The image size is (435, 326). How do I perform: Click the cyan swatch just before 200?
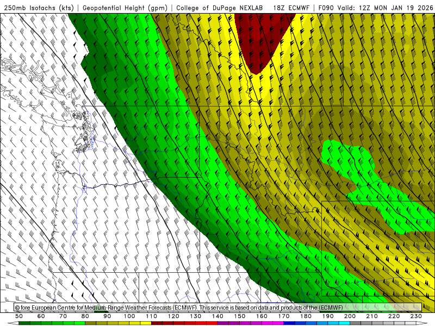coord(344,323)
